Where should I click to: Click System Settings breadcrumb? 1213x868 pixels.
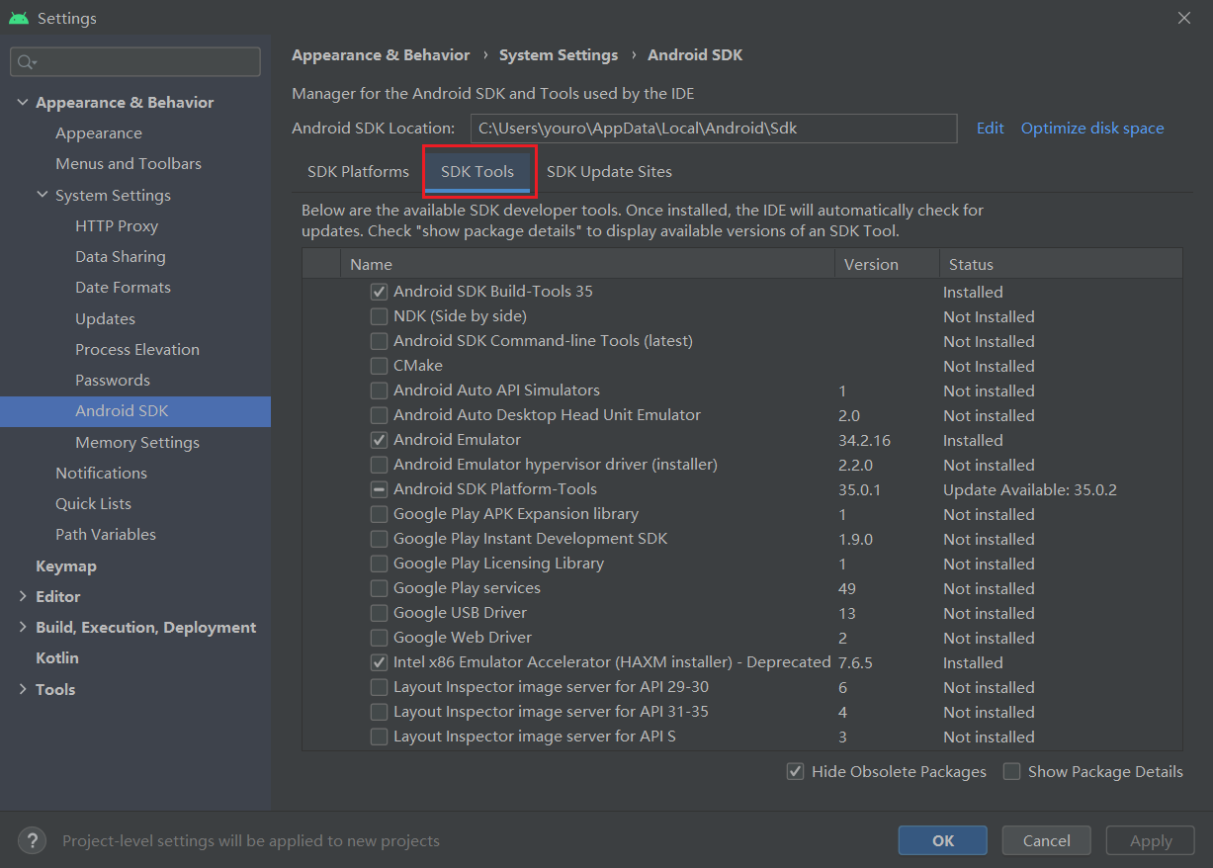(x=559, y=55)
